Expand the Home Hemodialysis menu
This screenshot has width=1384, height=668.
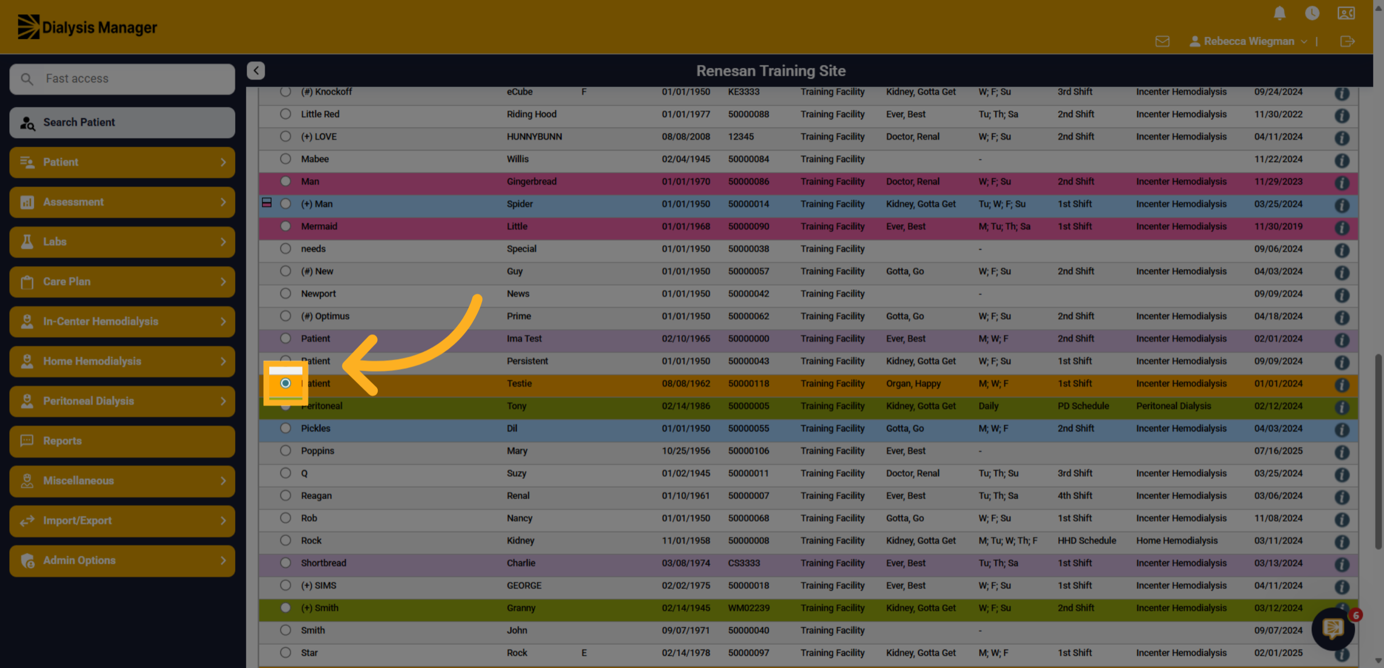click(122, 361)
